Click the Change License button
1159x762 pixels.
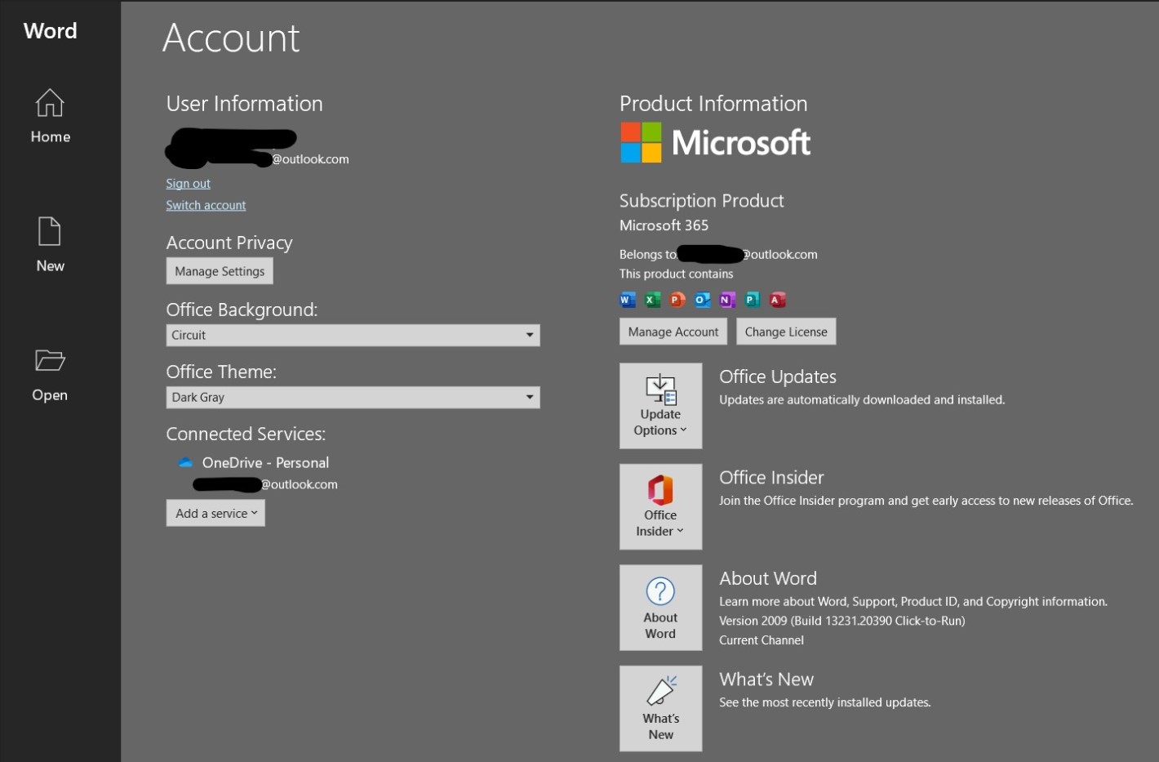[x=786, y=332]
